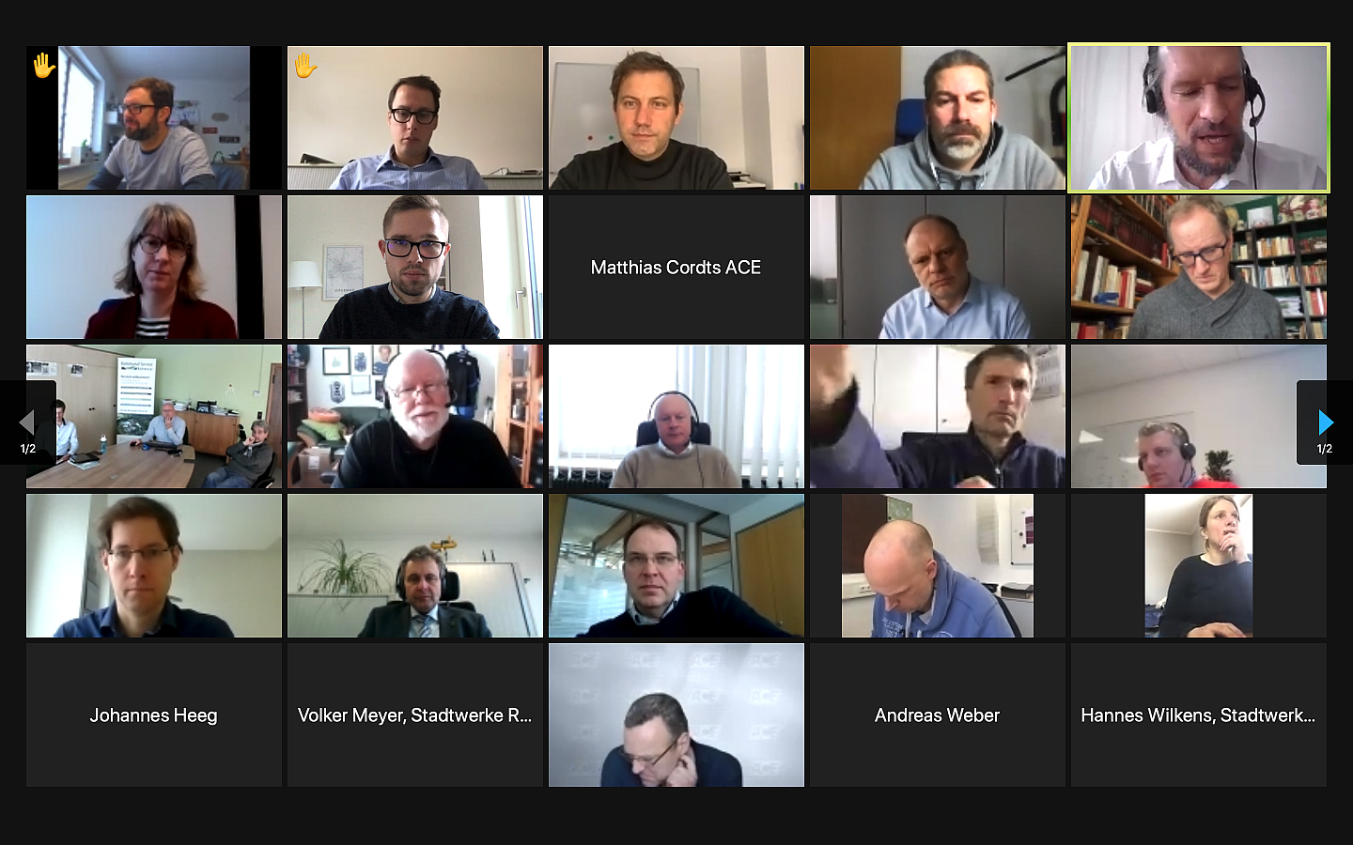The image size is (1353, 845).
Task: Select video of man raising his arm
Action: 938,417
